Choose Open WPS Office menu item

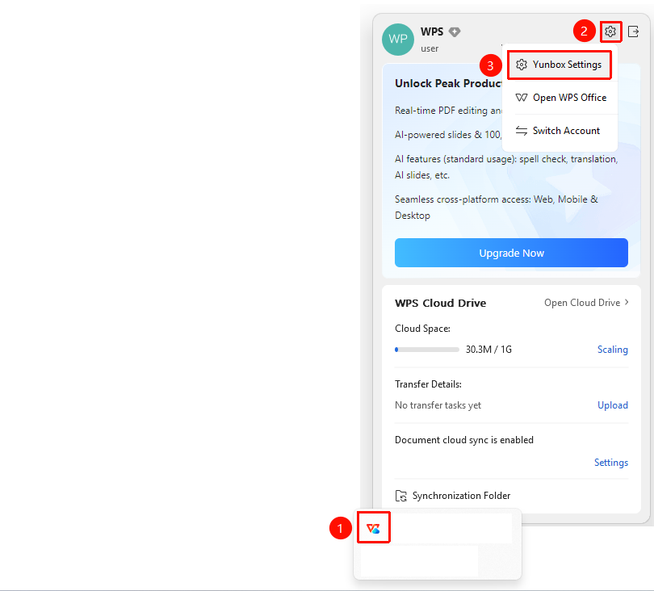point(560,98)
